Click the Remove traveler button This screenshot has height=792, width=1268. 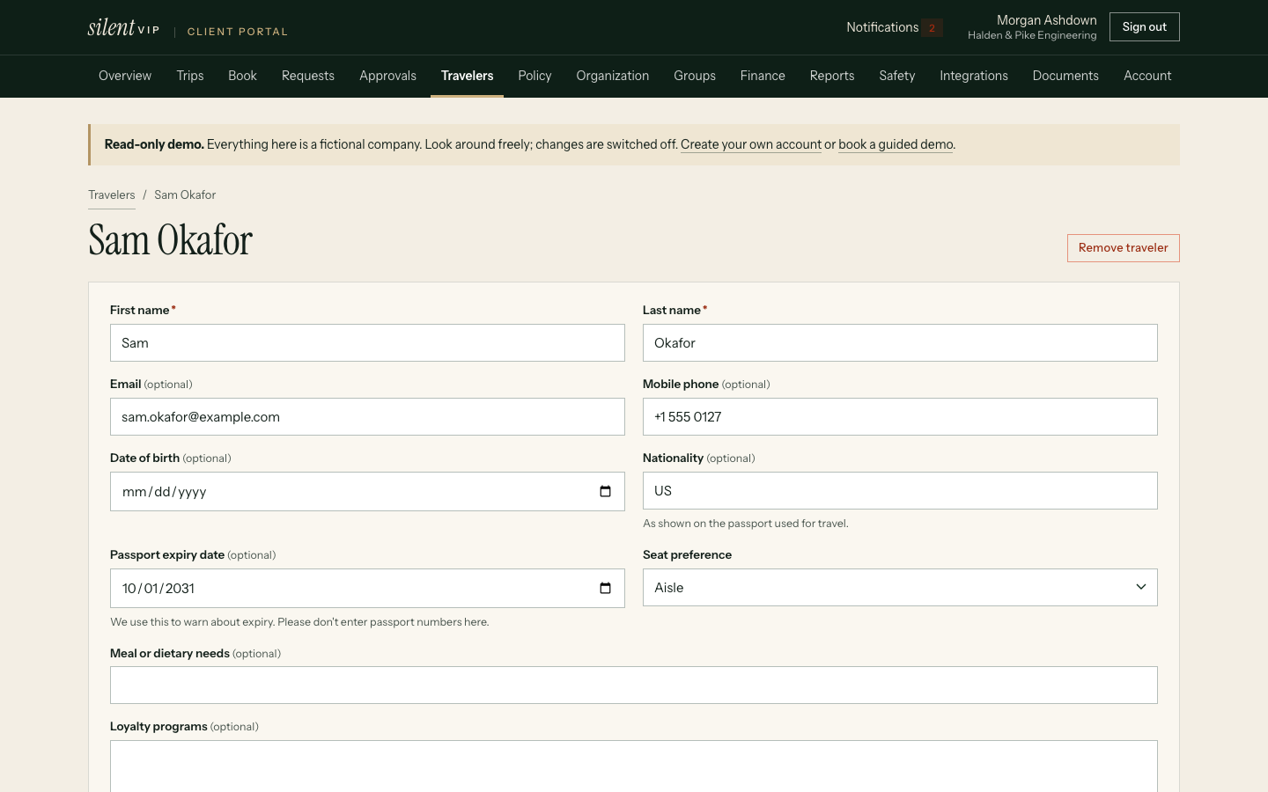[x=1123, y=248]
